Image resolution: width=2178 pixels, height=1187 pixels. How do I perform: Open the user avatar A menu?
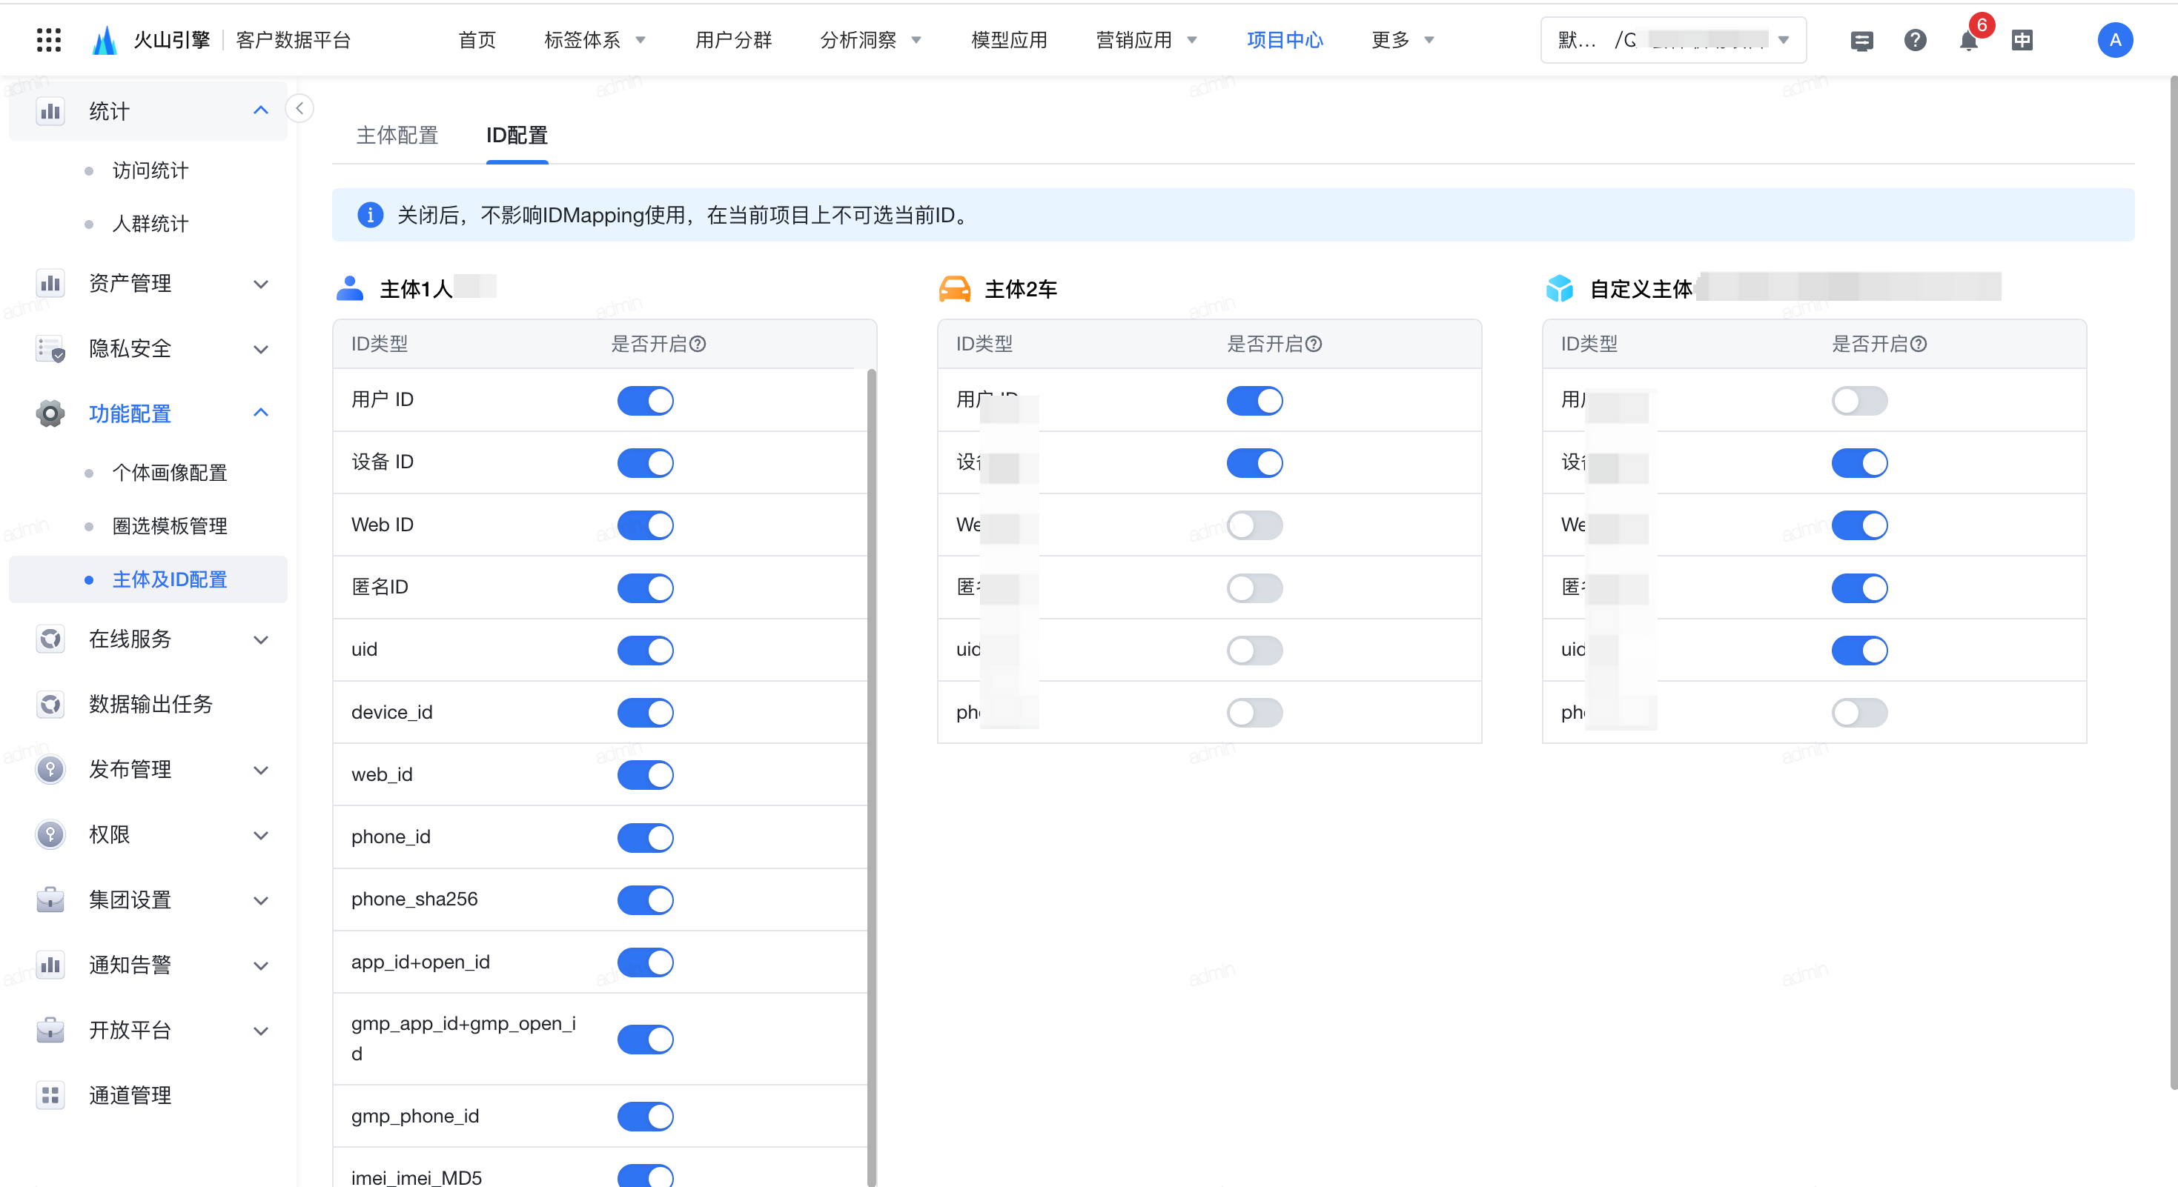point(2114,40)
